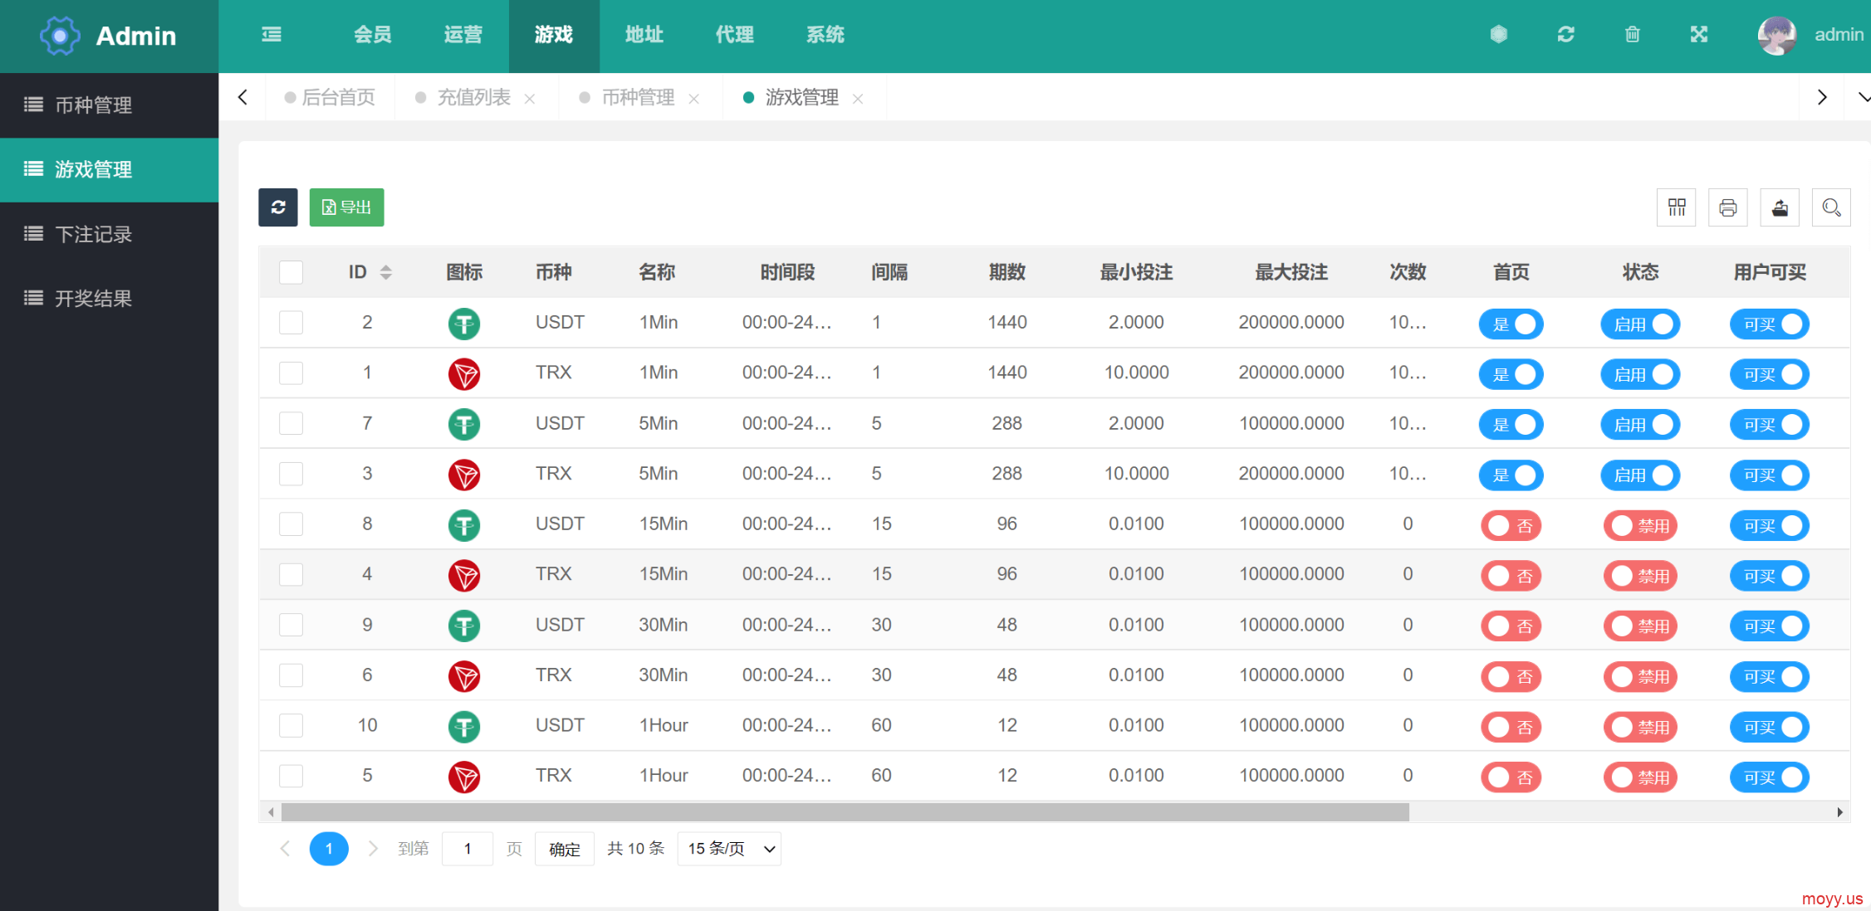The width and height of the screenshot is (1871, 911).
Task: Click the print table icon
Action: 1727,207
